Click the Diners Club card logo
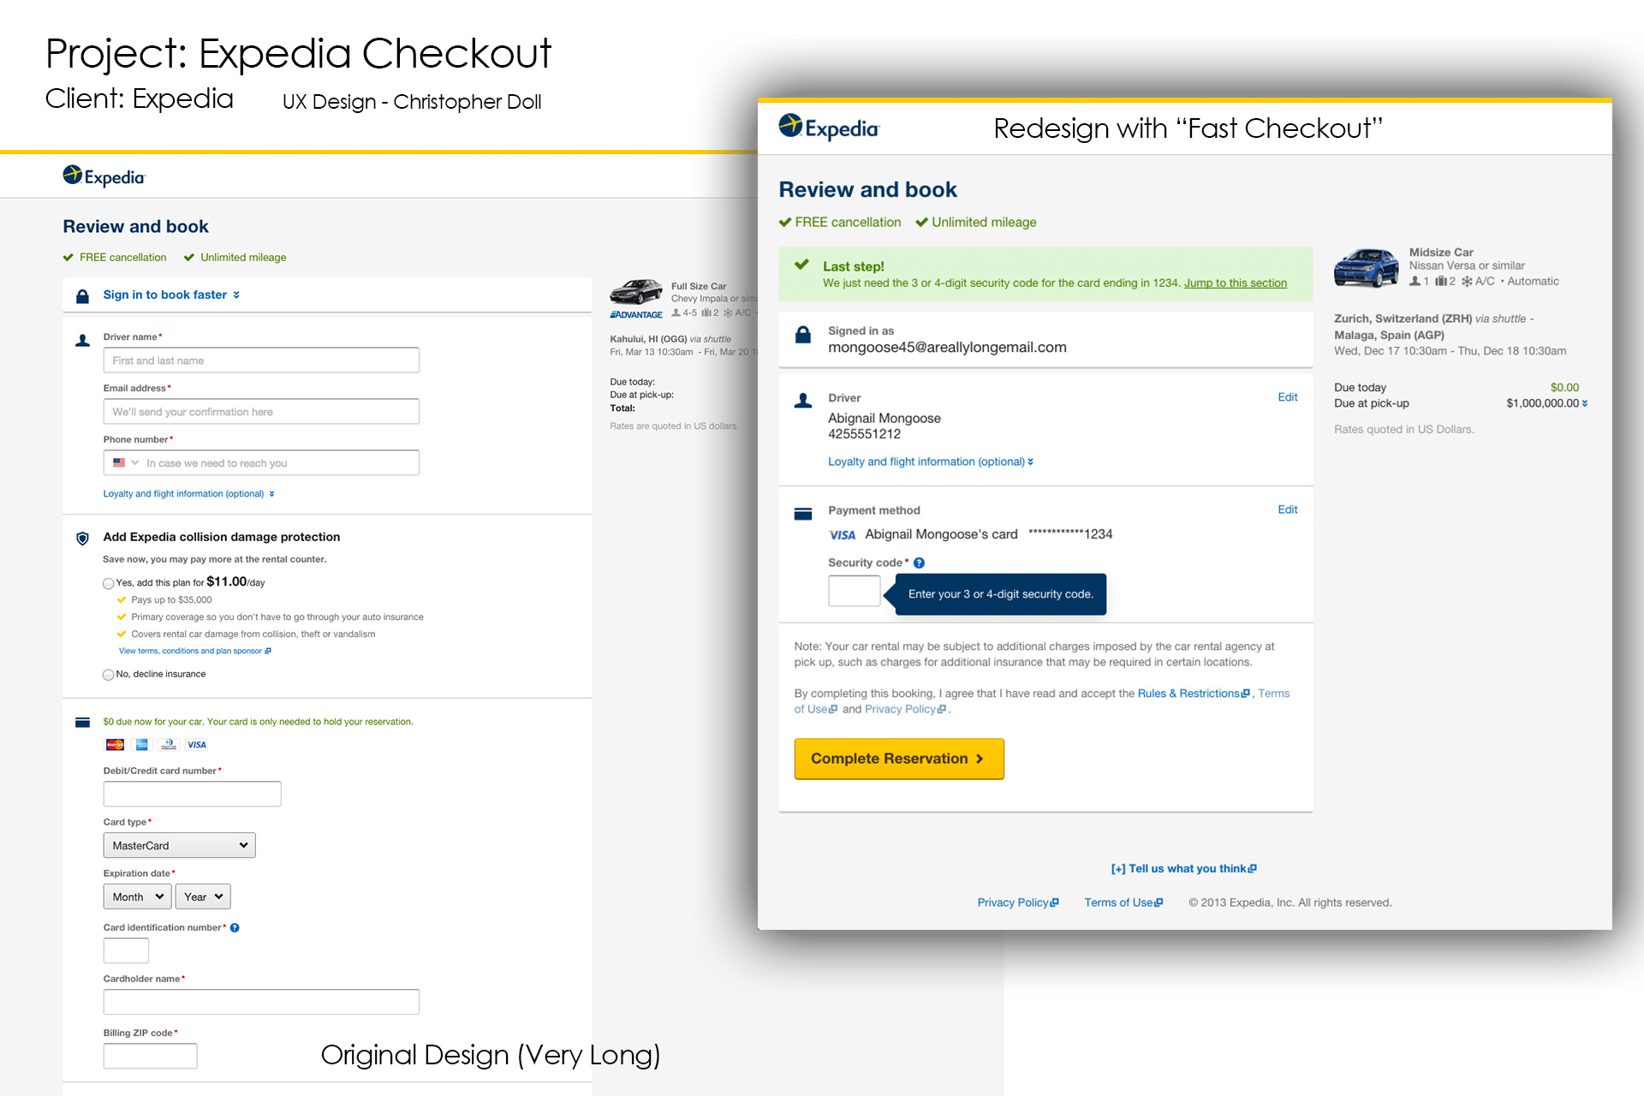 pos(170,745)
